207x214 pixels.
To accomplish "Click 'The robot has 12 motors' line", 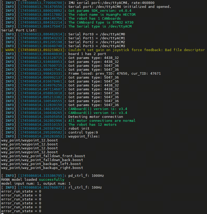I will (92, 124).
